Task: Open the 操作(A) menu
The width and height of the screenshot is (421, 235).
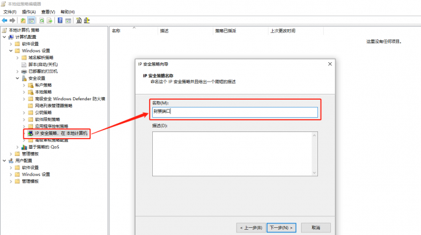Action: click(x=28, y=12)
